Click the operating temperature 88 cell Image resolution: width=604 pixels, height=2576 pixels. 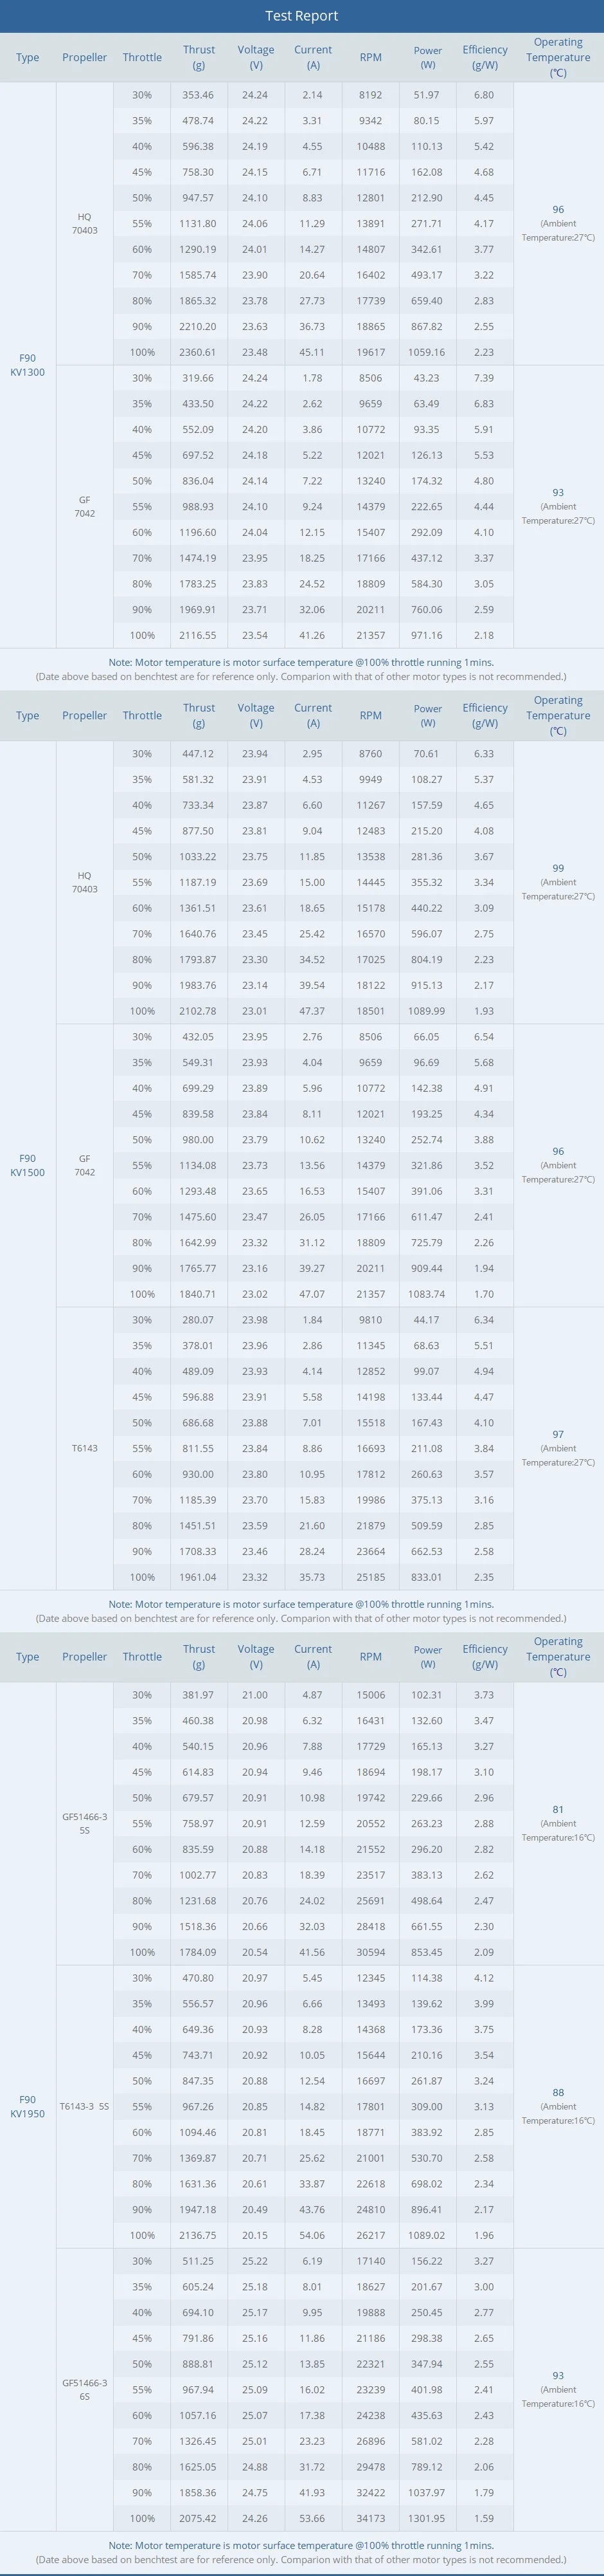click(x=558, y=2105)
